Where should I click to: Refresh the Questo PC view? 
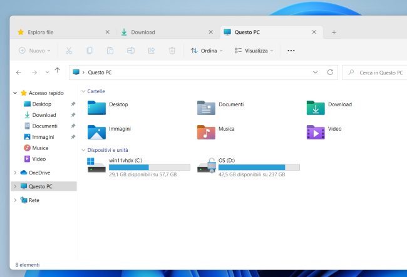(330, 73)
